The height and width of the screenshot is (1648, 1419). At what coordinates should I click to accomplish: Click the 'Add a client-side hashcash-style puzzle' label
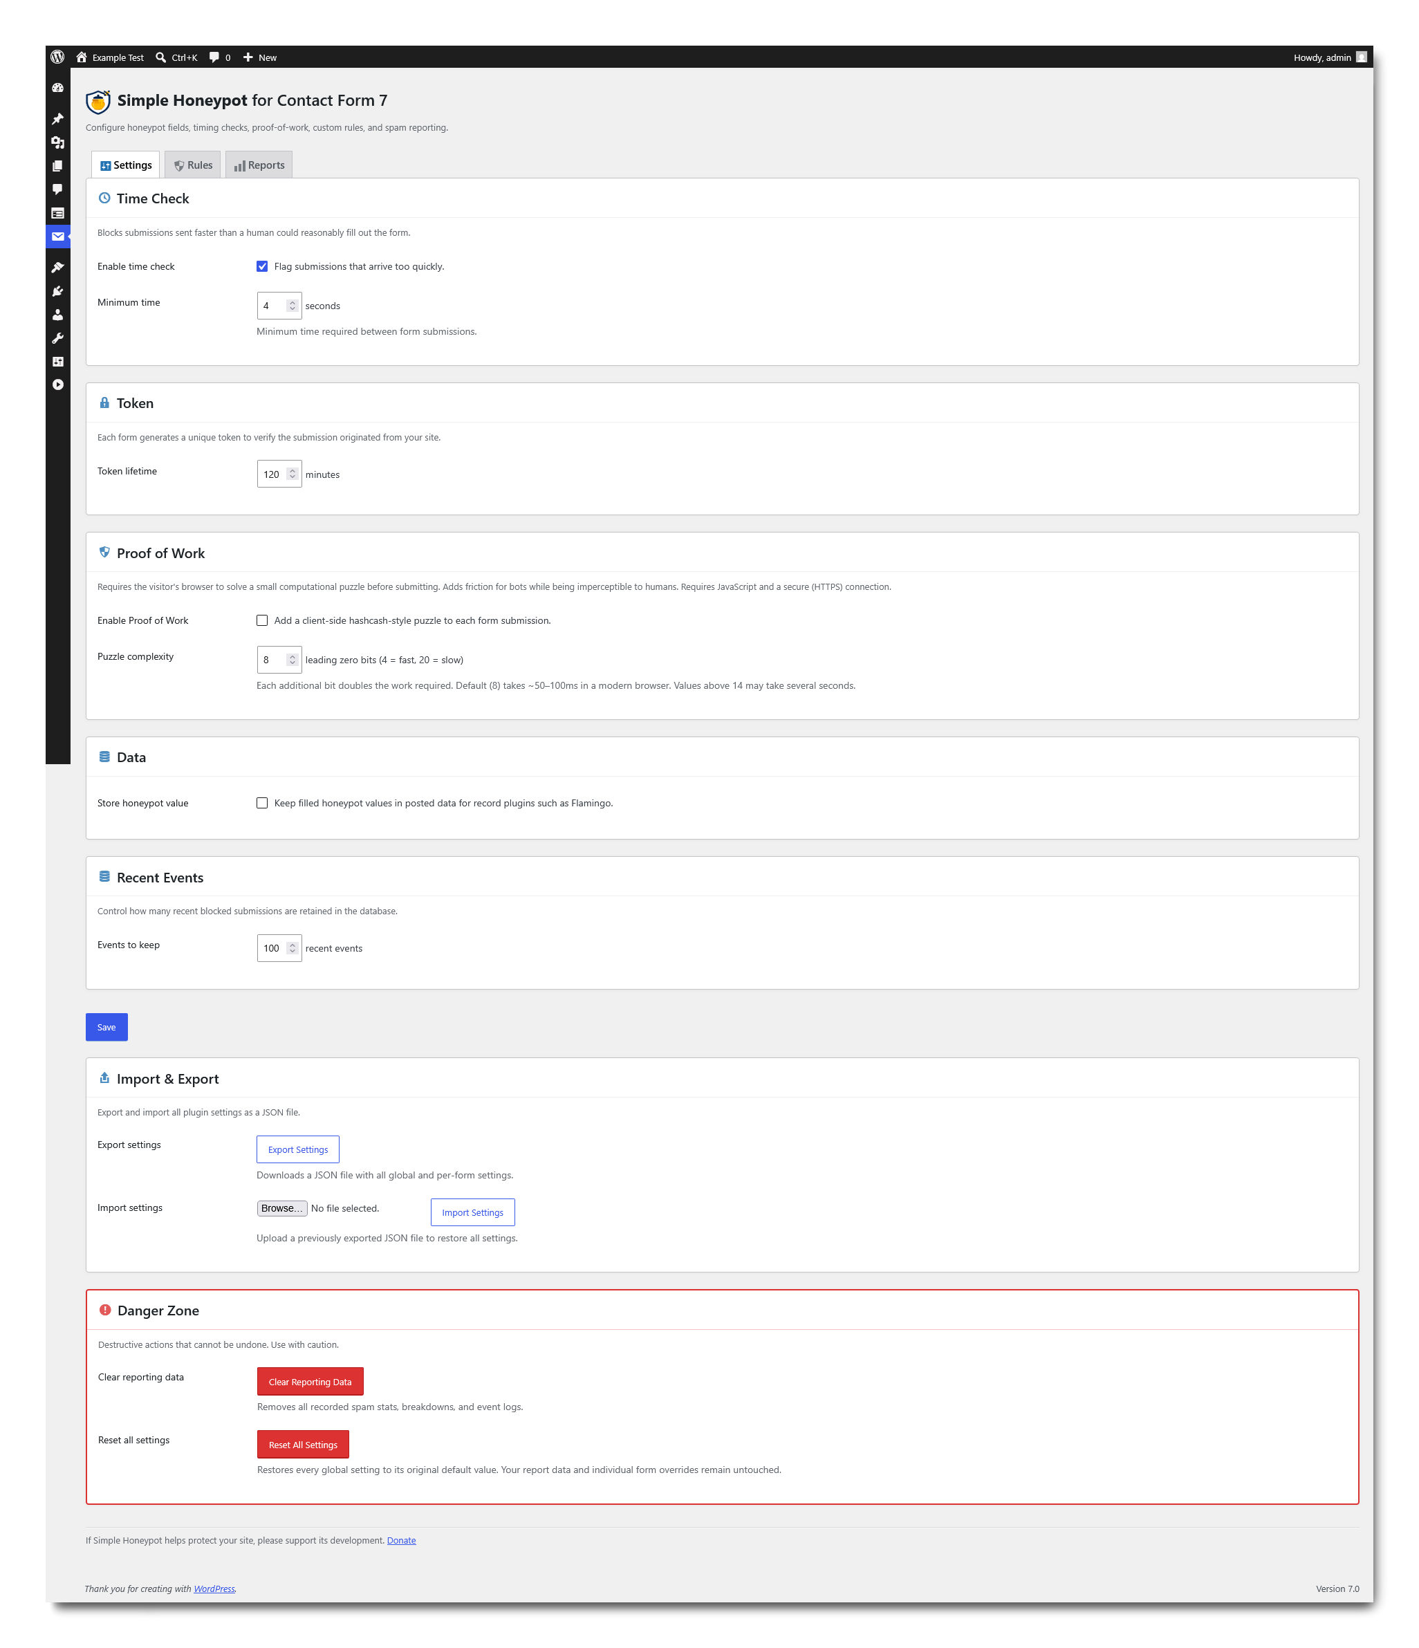coord(413,620)
